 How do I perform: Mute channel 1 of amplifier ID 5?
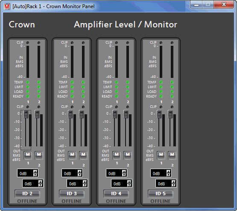coord(161,155)
